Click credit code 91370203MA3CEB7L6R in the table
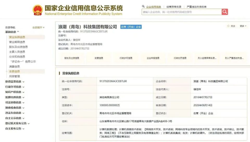Viewport: 250px width, 142px height. (113, 81)
